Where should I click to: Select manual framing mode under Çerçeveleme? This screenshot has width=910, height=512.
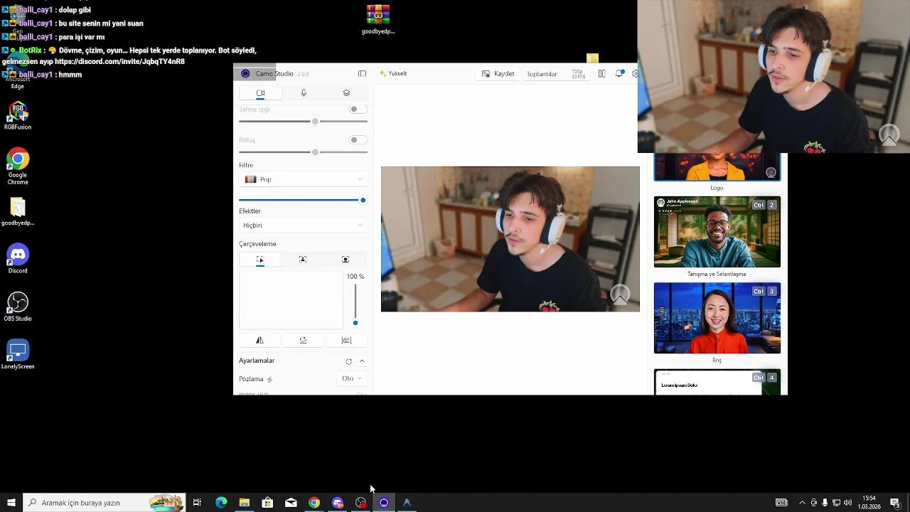260,260
